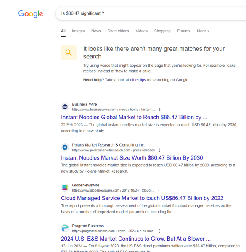Click the Program Business site favicon
Image resolution: width=246 pixels, height=252 pixels.
(65, 228)
